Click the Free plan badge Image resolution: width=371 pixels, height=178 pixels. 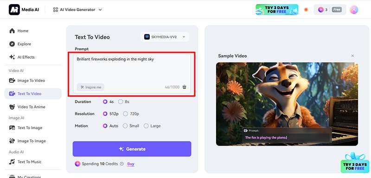(337, 10)
